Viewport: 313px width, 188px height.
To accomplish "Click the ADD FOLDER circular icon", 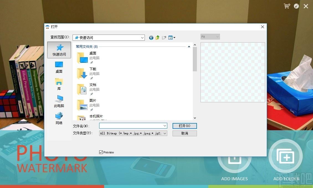I will click(x=286, y=156).
